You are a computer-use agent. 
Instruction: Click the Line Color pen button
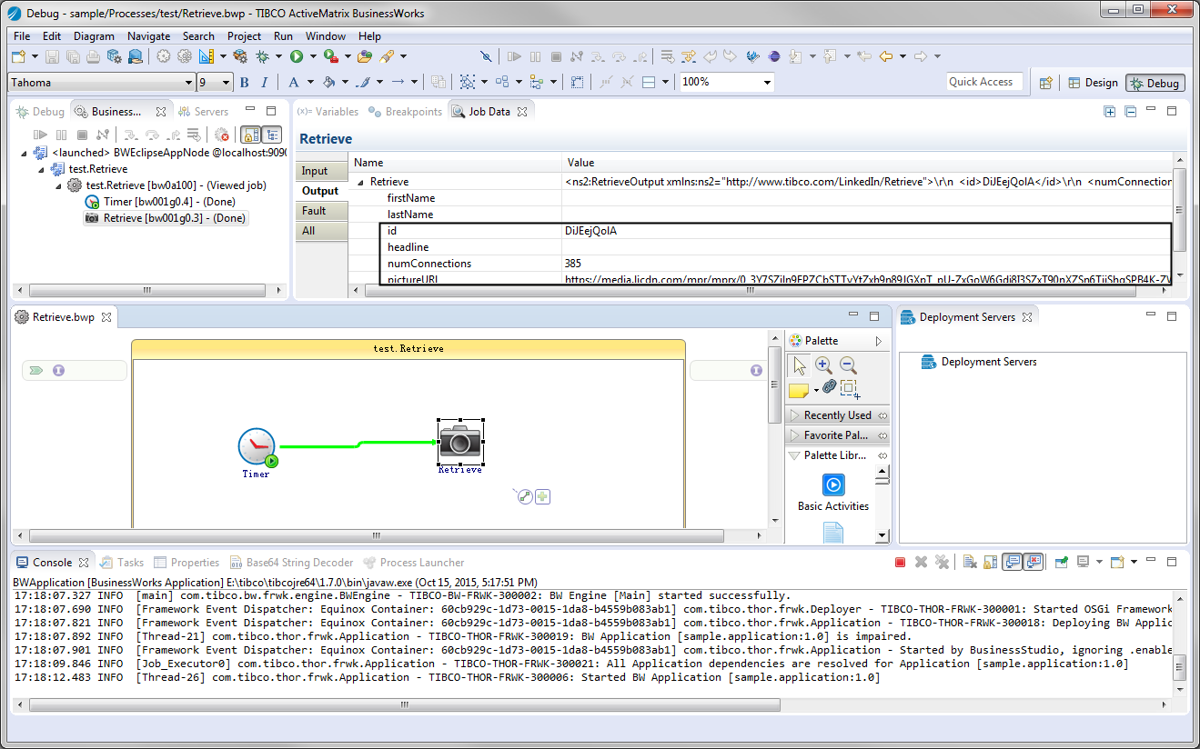[362, 82]
